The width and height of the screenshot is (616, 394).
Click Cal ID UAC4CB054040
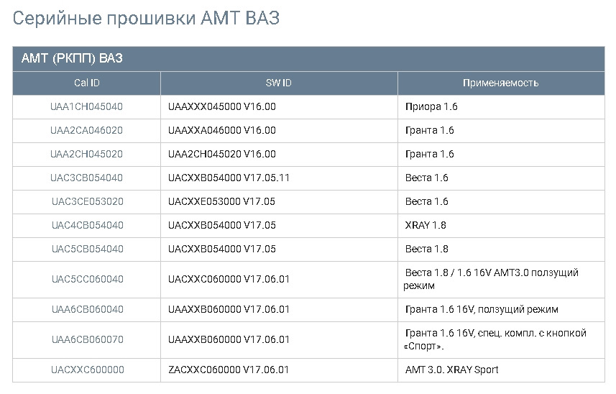[87, 225]
